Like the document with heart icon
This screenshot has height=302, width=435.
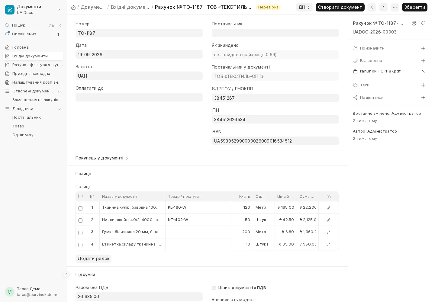coord(423,23)
